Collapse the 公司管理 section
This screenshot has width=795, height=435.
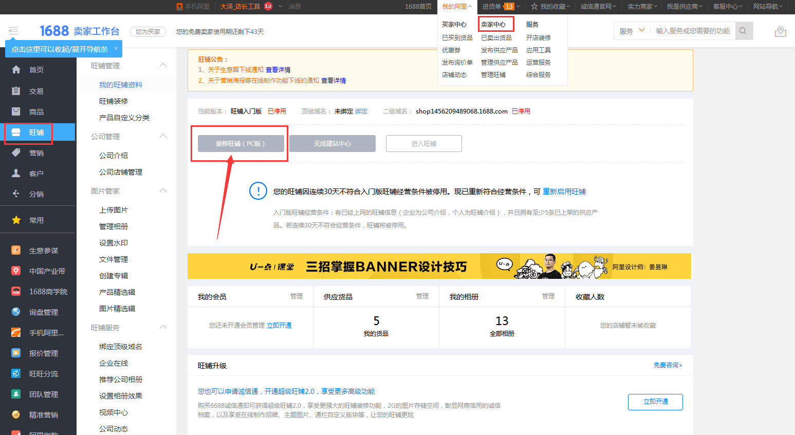pyautogui.click(x=163, y=136)
